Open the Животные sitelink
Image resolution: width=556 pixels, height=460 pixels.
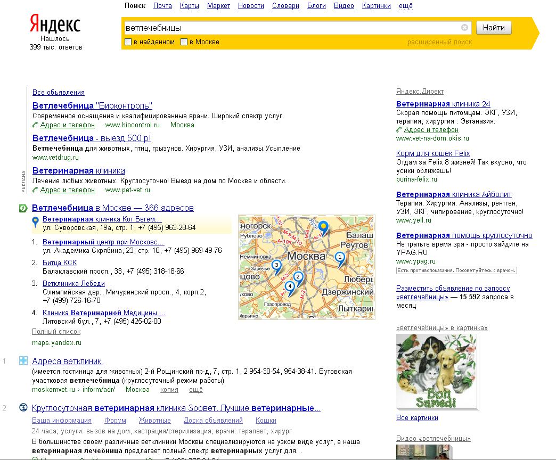pyautogui.click(x=155, y=420)
